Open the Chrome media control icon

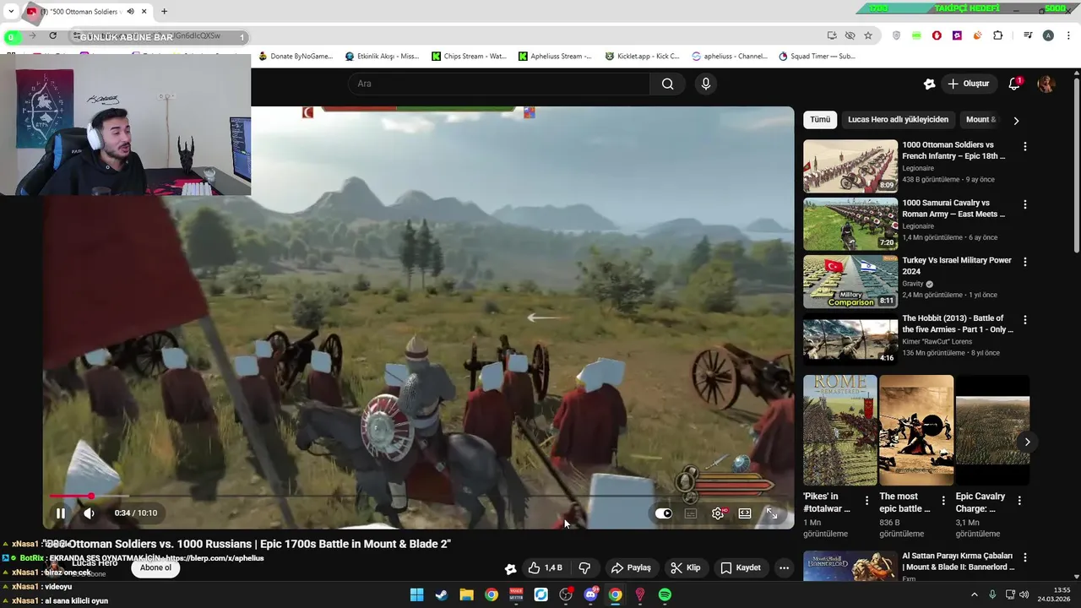[1028, 35]
